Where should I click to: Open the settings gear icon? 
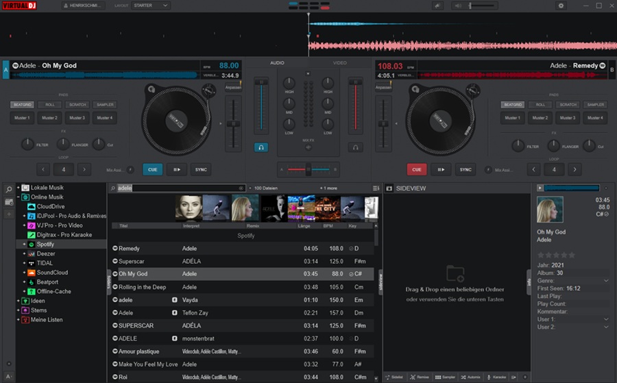pos(561,5)
